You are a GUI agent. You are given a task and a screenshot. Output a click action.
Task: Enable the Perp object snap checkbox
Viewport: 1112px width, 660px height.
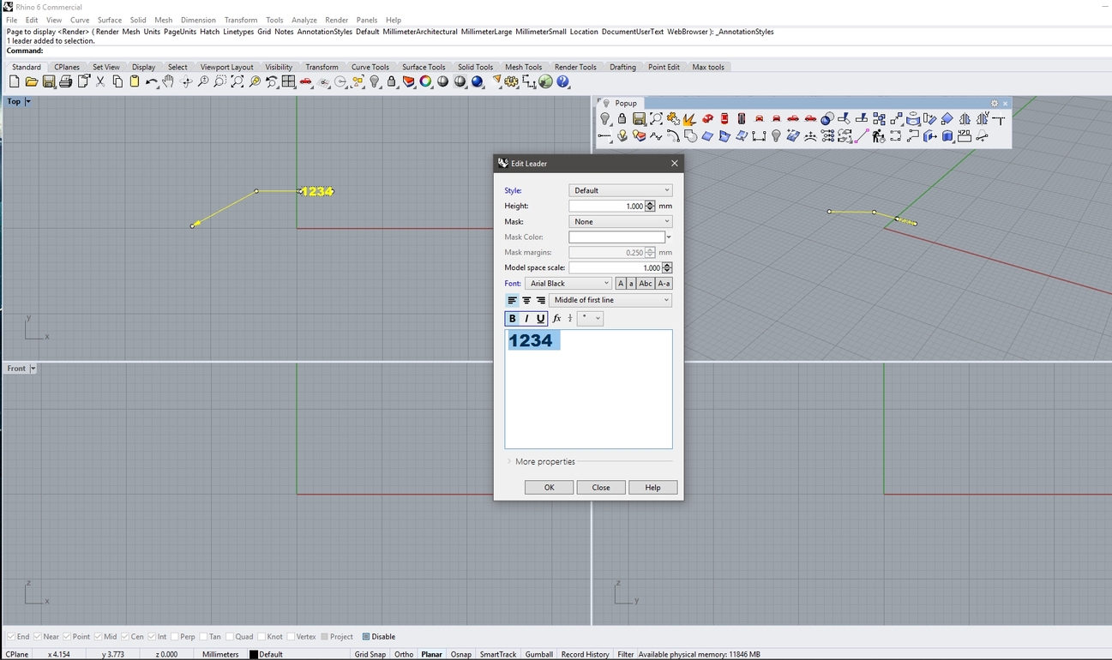[176, 637]
